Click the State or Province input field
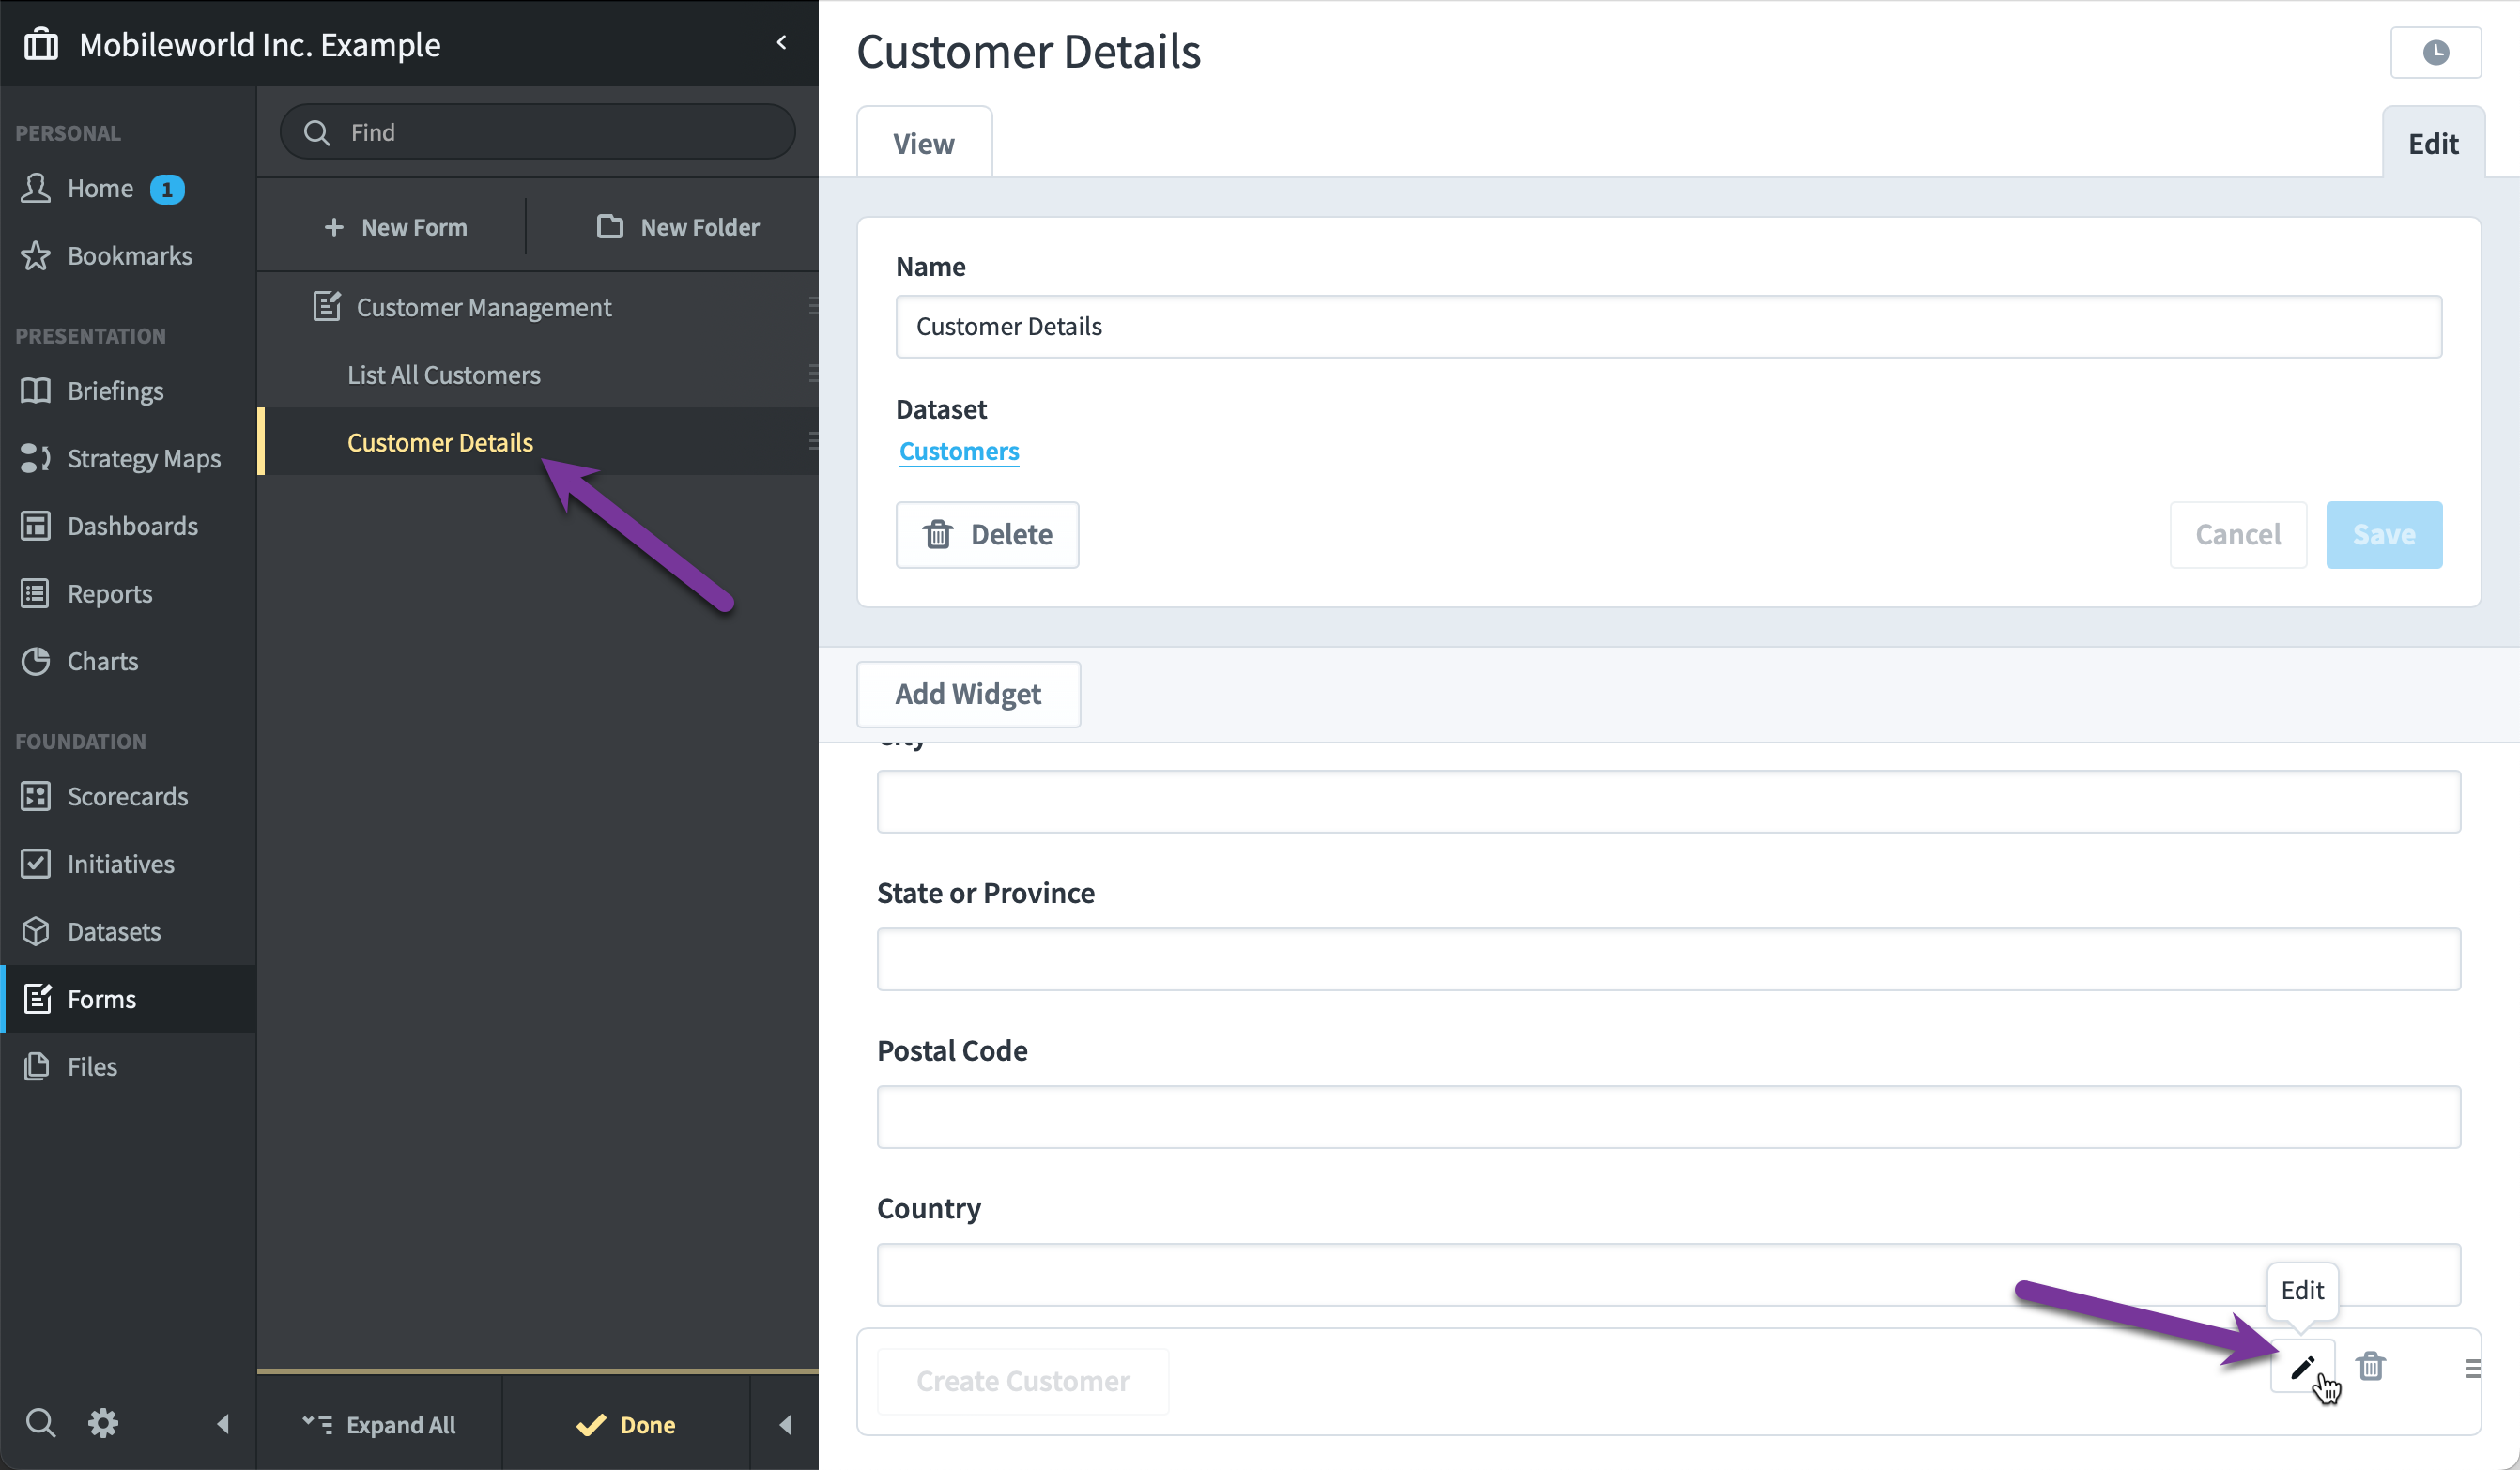Image resolution: width=2520 pixels, height=1470 pixels. pyautogui.click(x=1668, y=959)
